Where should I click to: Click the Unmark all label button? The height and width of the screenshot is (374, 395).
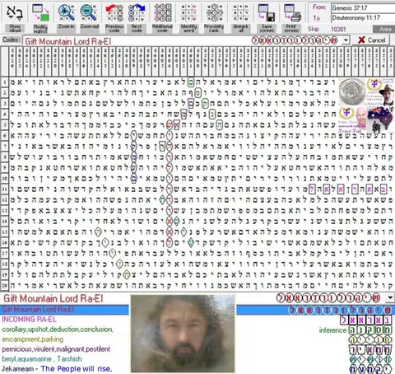pyautogui.click(x=240, y=28)
